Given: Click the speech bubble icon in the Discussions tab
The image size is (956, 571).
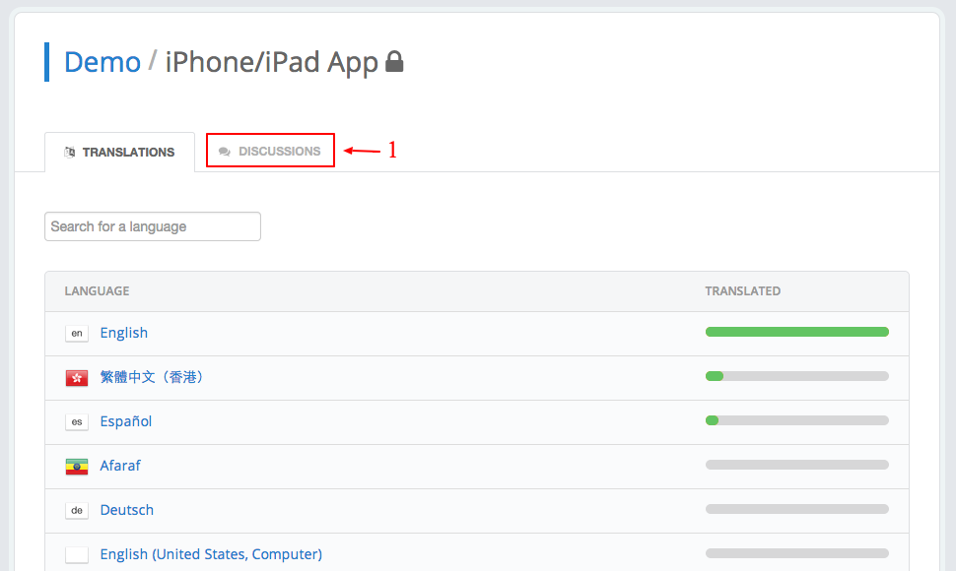Looking at the screenshot, I should pyautogui.click(x=225, y=152).
